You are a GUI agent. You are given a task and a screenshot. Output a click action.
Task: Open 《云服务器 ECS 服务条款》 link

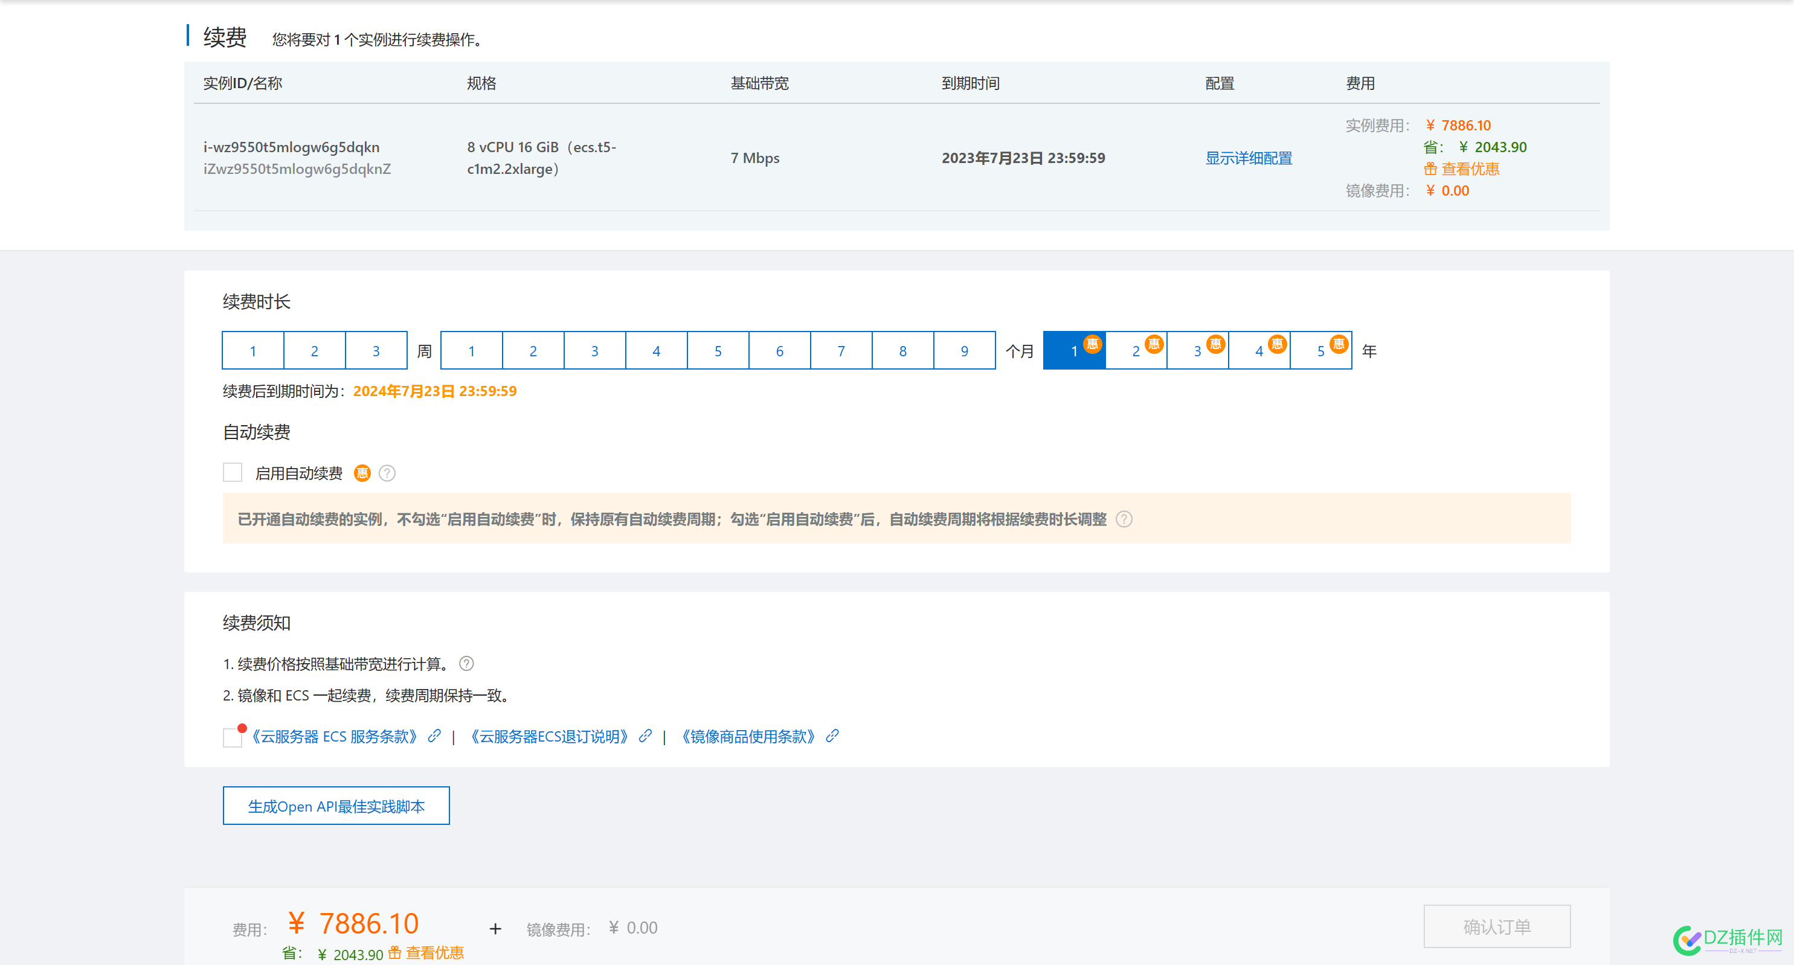coord(334,736)
